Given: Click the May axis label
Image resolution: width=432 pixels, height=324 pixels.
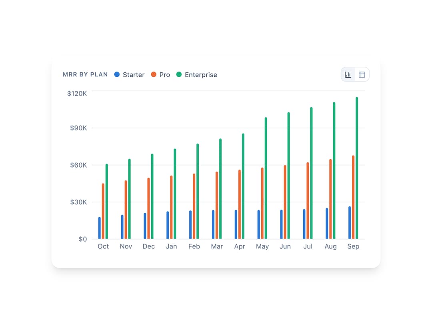Looking at the screenshot, I should (262, 246).
